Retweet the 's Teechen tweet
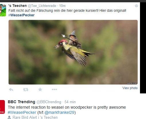 (x=26, y=89)
